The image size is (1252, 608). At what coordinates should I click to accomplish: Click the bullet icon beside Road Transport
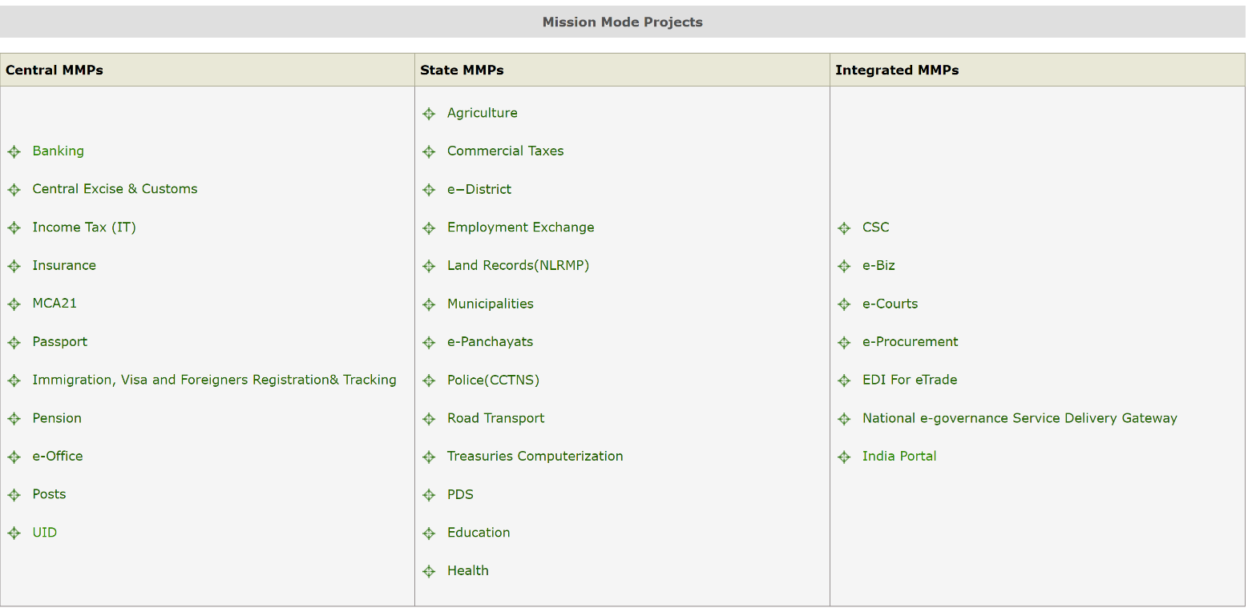[429, 419]
